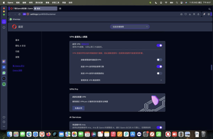Open the blue learn-more link beside Enable VPN
Image resolution: width=213 pixels, height=139 pixels.
point(85,44)
